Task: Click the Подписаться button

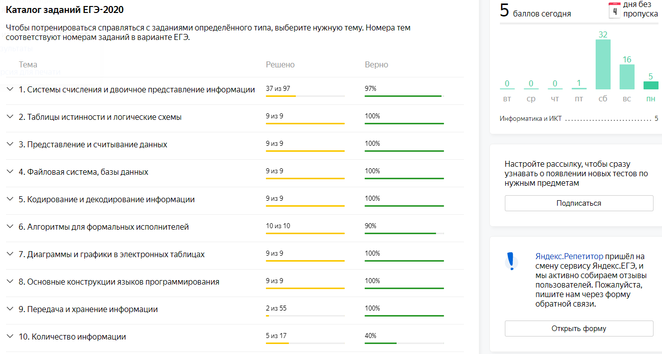Action: tap(579, 203)
